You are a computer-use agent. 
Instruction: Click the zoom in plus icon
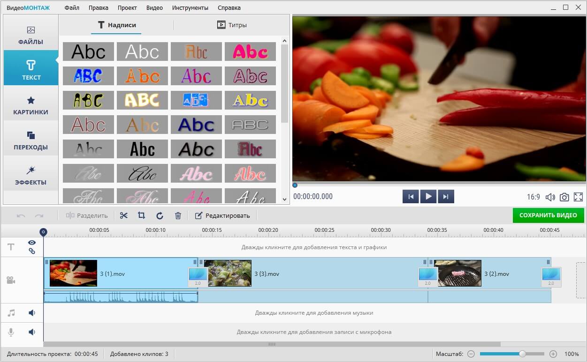[553, 354]
